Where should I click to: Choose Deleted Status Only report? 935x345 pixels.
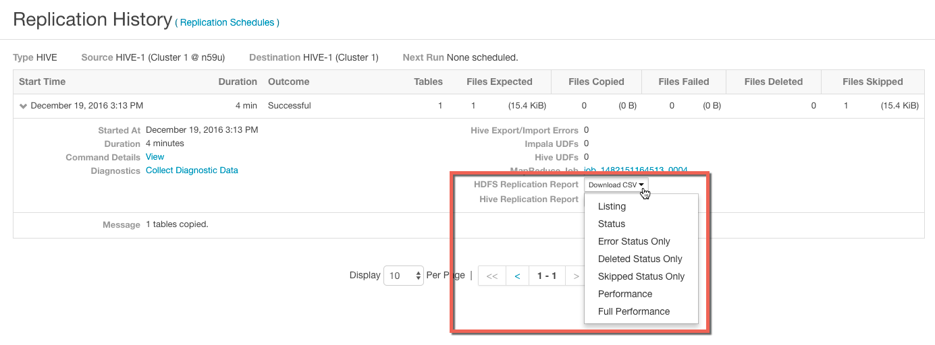pos(640,259)
